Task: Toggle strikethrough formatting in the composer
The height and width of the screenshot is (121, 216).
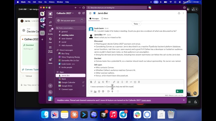Action: point(103,82)
